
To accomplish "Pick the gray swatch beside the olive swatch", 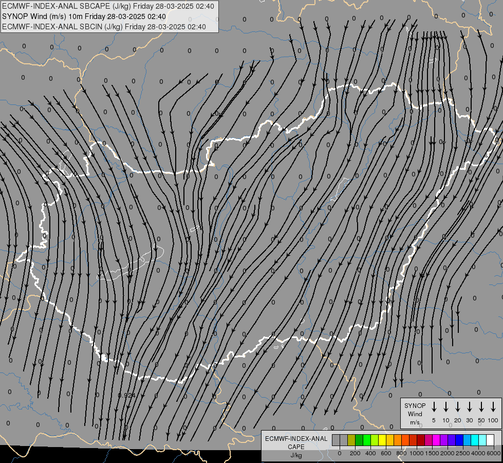I will tap(344, 440).
